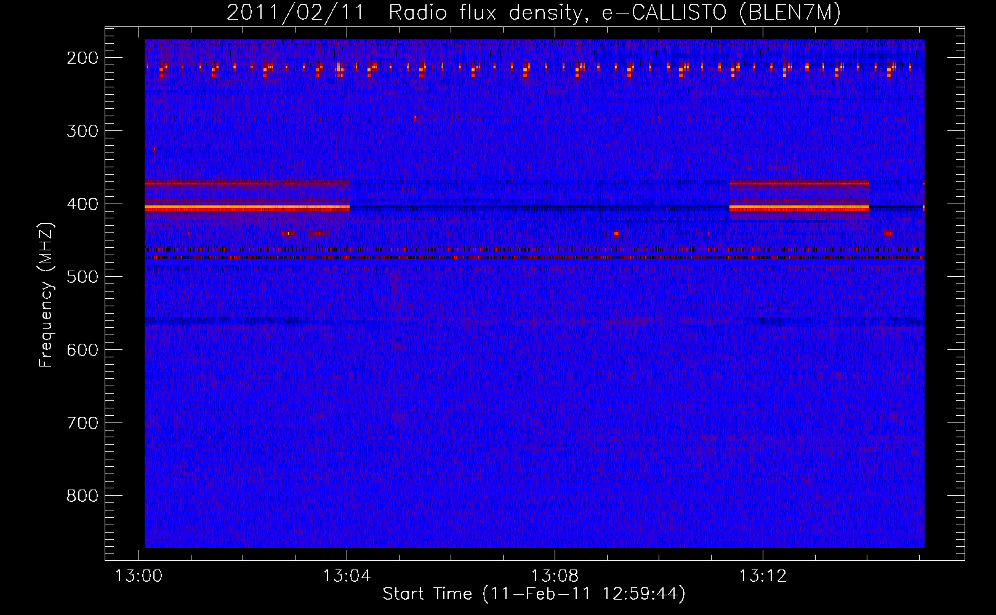Click the 500 frequency tick label
The width and height of the screenshot is (996, 615).
82,277
